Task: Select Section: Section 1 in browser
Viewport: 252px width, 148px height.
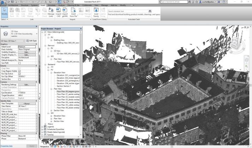Action: [64, 86]
